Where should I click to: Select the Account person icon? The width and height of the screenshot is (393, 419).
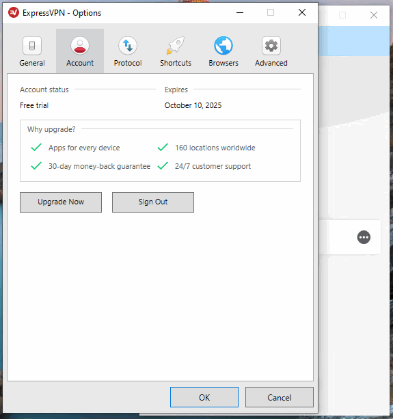pos(80,45)
